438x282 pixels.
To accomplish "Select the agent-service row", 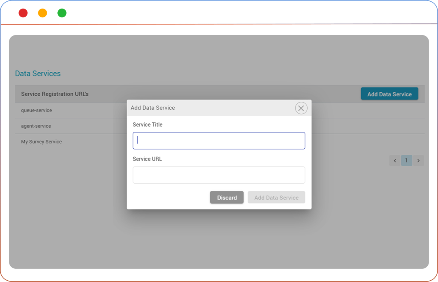I will [36, 126].
